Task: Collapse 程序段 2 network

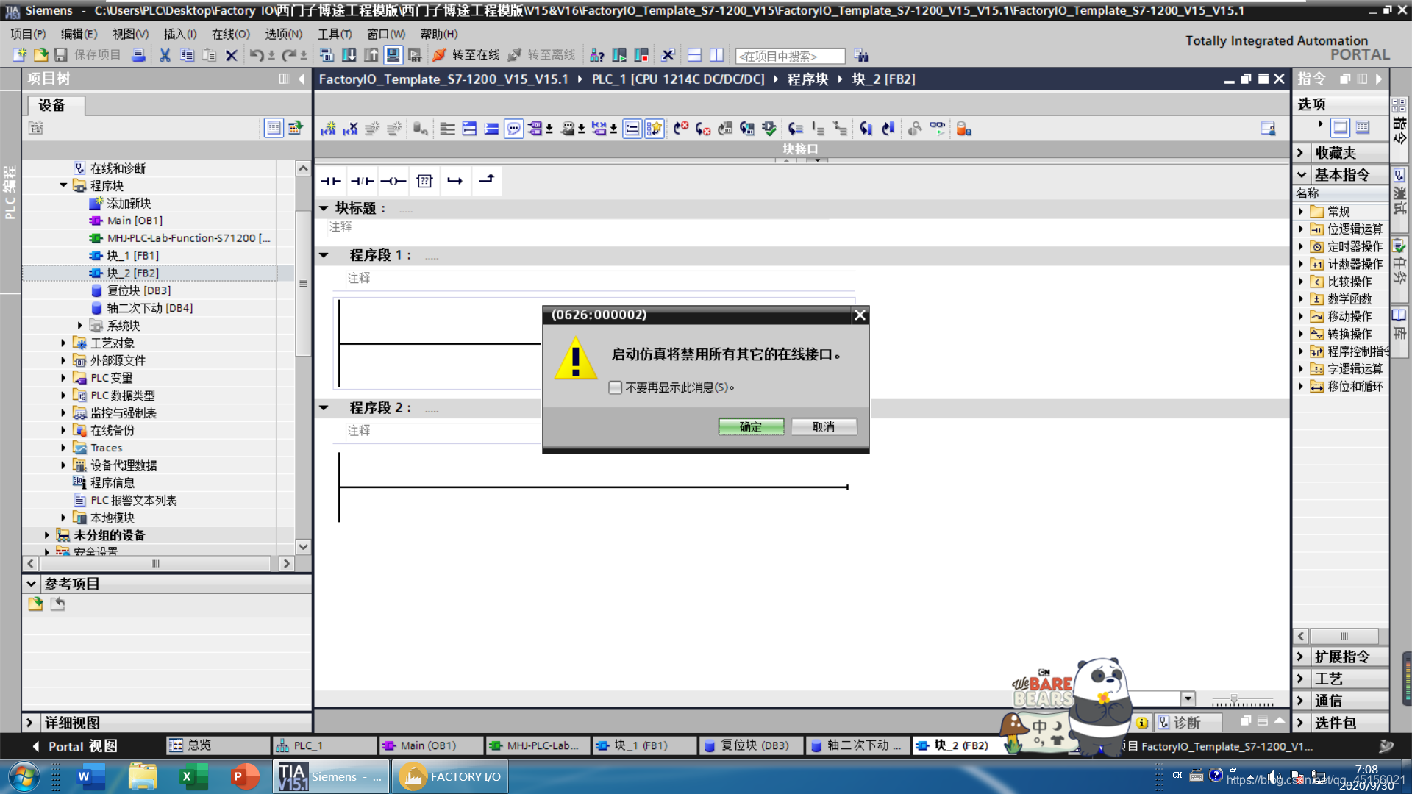Action: [x=324, y=407]
